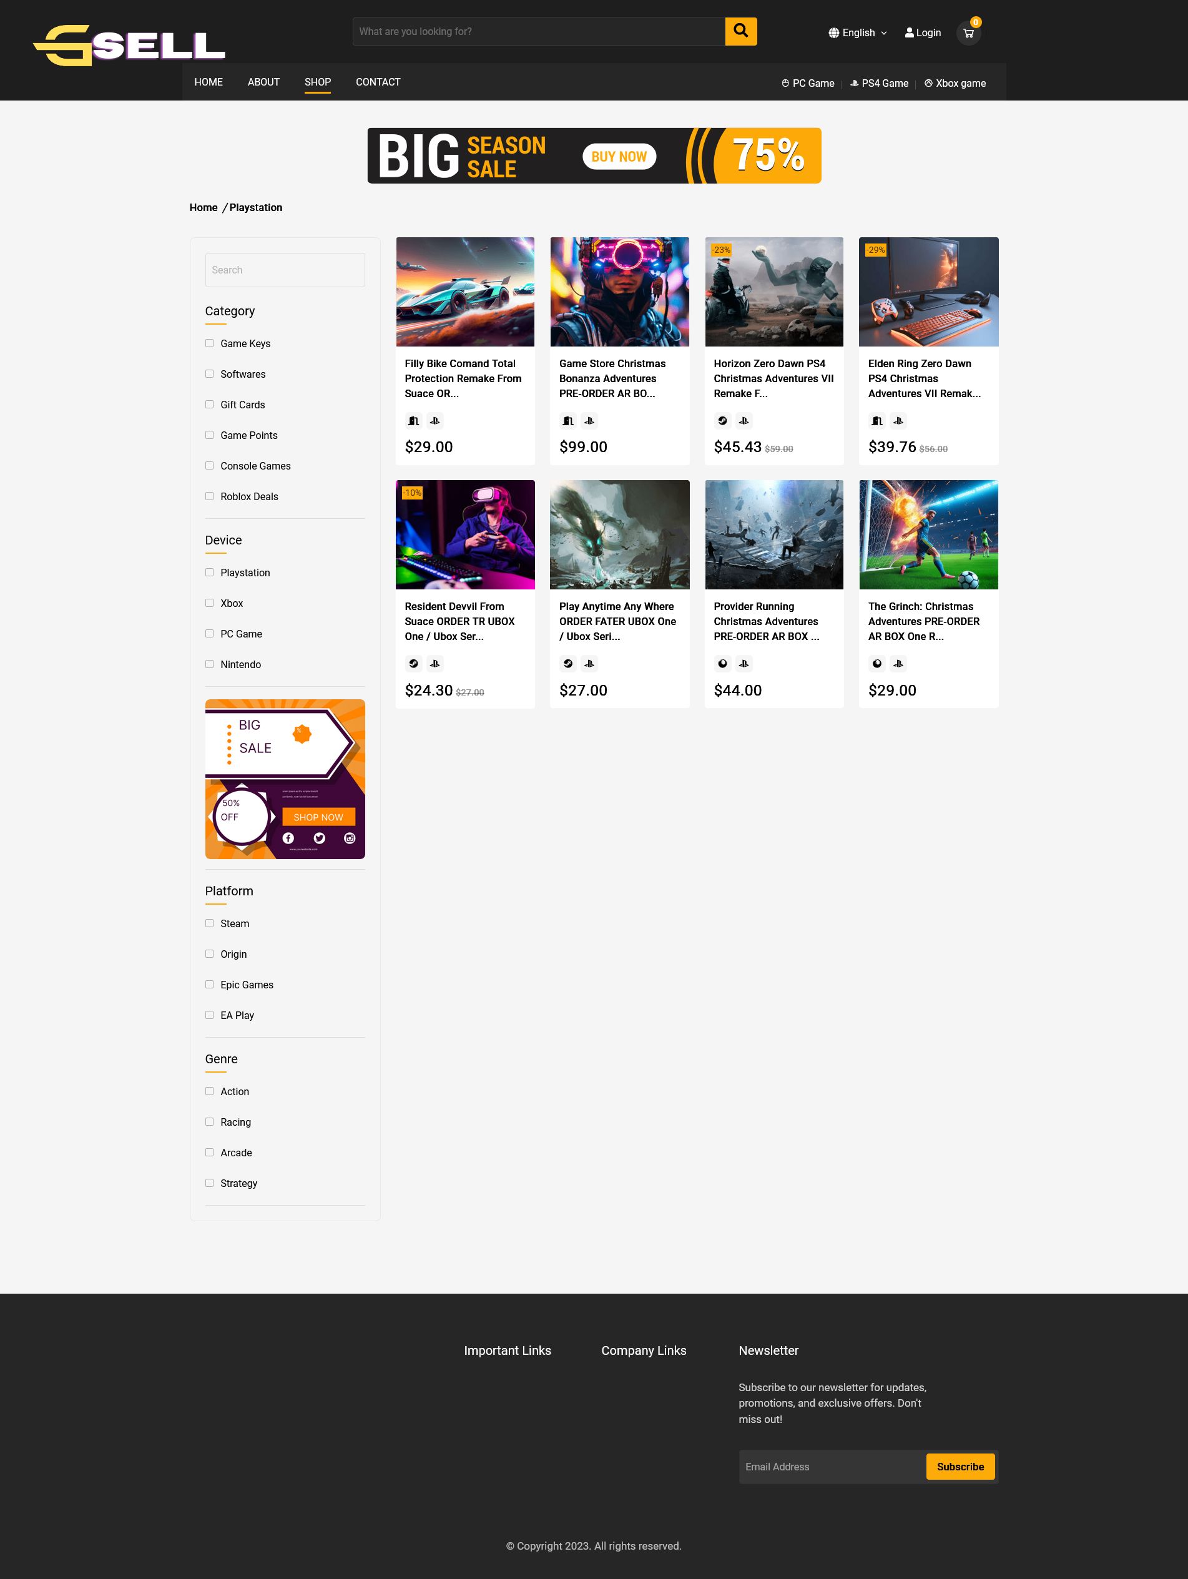
Task: Check the Steam platform checkbox
Action: tap(209, 923)
